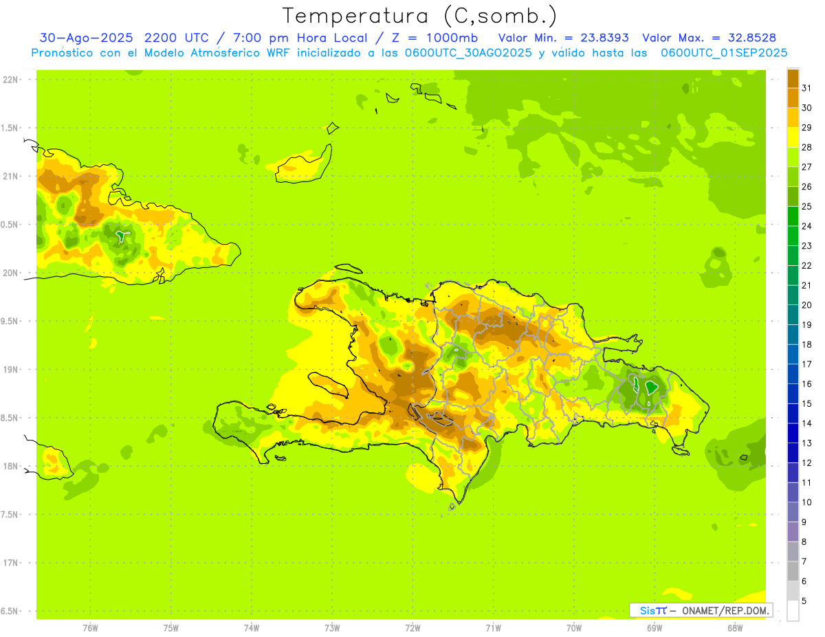
Task: Click the '73W' longitude axis label
Action: coord(332,627)
